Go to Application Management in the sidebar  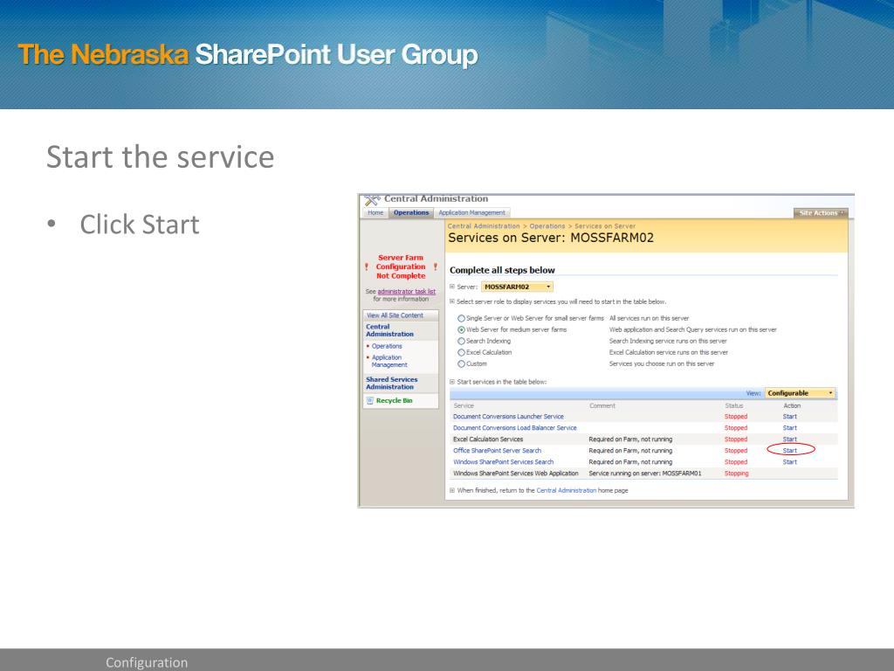point(389,361)
